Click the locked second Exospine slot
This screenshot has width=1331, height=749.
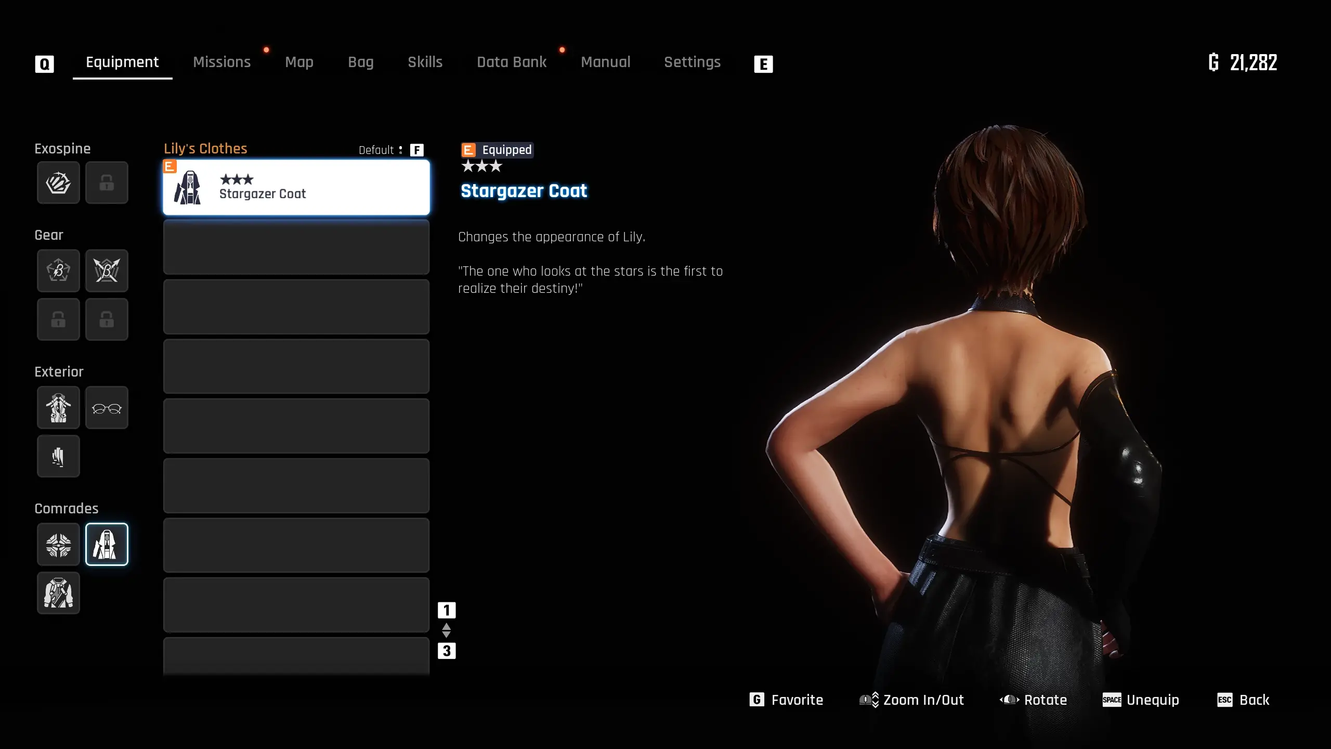tap(107, 183)
